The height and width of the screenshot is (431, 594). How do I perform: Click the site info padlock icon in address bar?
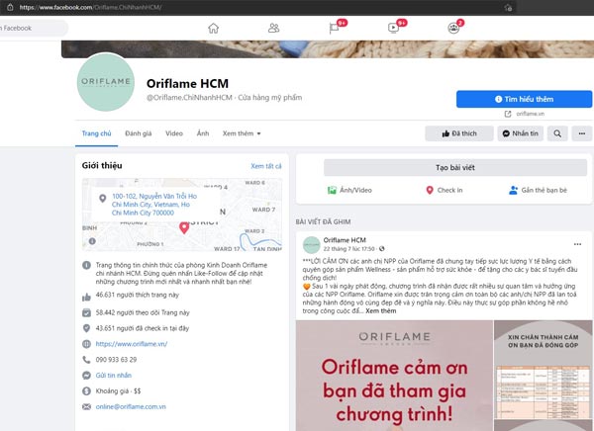pyautogui.click(x=10, y=7)
